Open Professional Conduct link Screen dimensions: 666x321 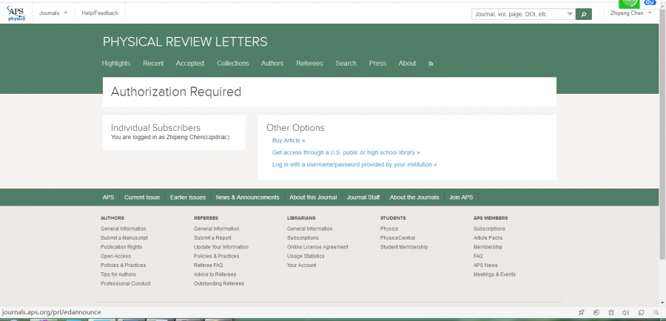pyautogui.click(x=125, y=283)
